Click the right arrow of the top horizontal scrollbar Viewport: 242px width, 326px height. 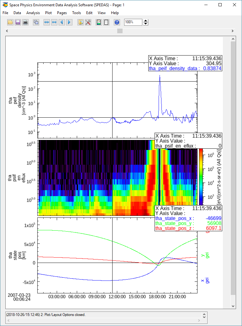tap(233, 31)
